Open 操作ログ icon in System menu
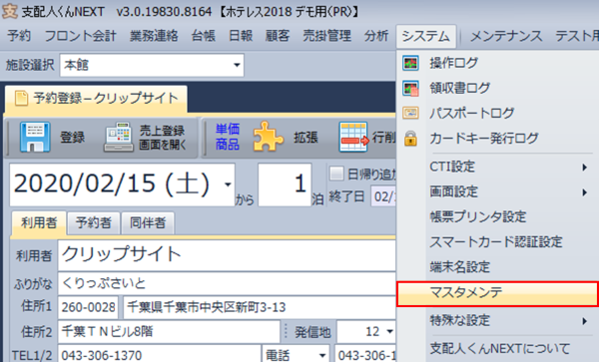 click(410, 63)
